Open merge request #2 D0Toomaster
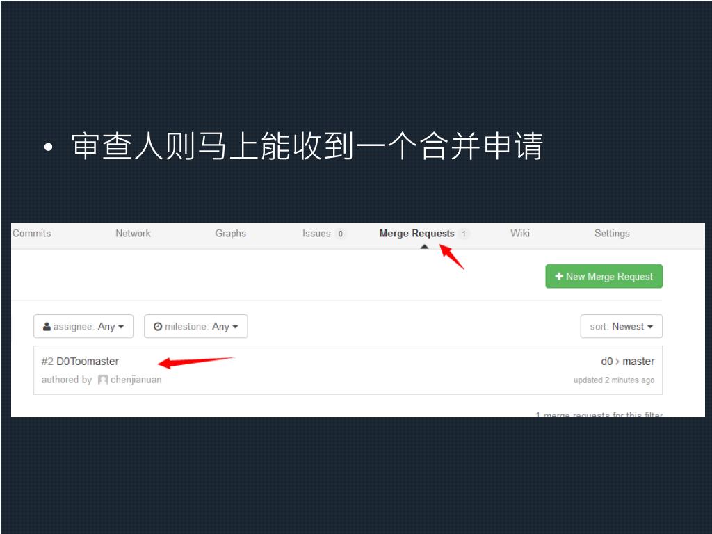The height and width of the screenshot is (534, 712). (80, 362)
